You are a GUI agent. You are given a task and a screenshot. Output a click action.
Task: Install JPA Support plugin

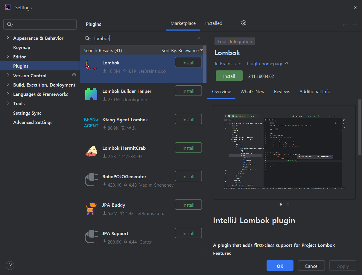(188, 233)
